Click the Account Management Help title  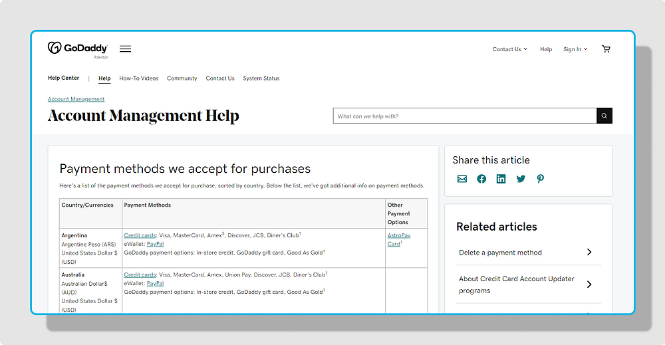144,116
